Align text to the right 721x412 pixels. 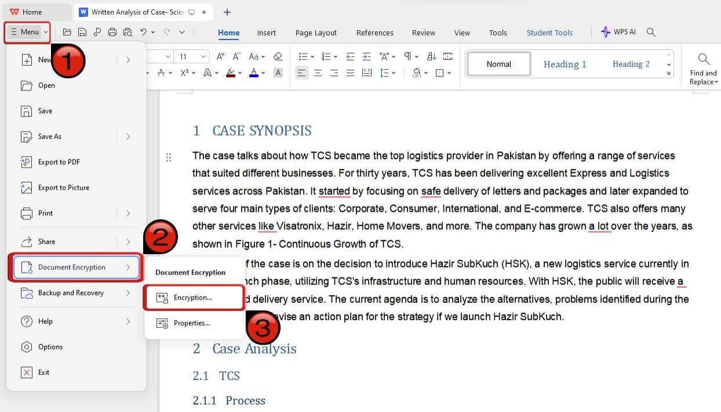[334, 73]
